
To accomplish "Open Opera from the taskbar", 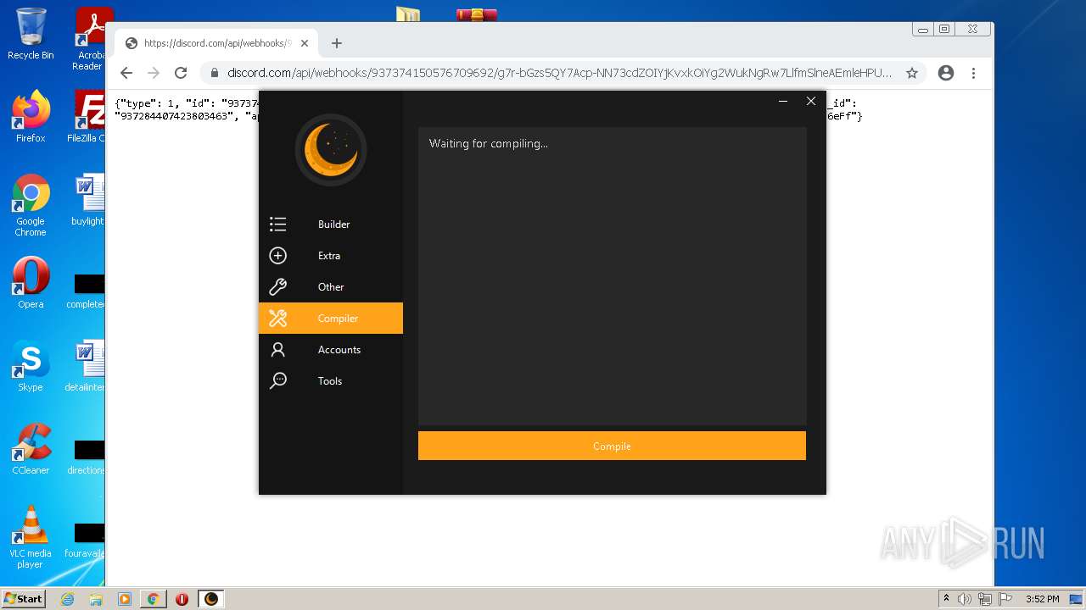I will point(182,599).
